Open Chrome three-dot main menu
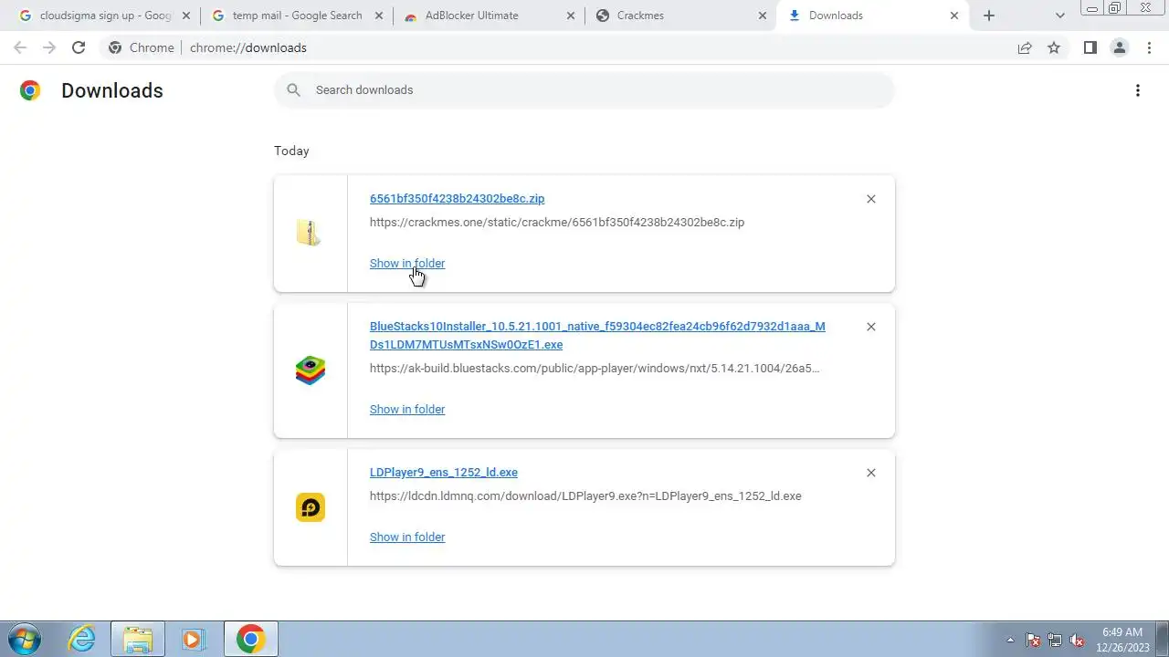1169x657 pixels. point(1149,47)
